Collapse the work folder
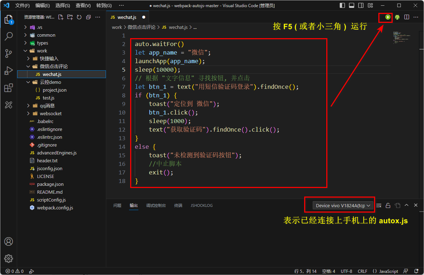 (62, 51)
